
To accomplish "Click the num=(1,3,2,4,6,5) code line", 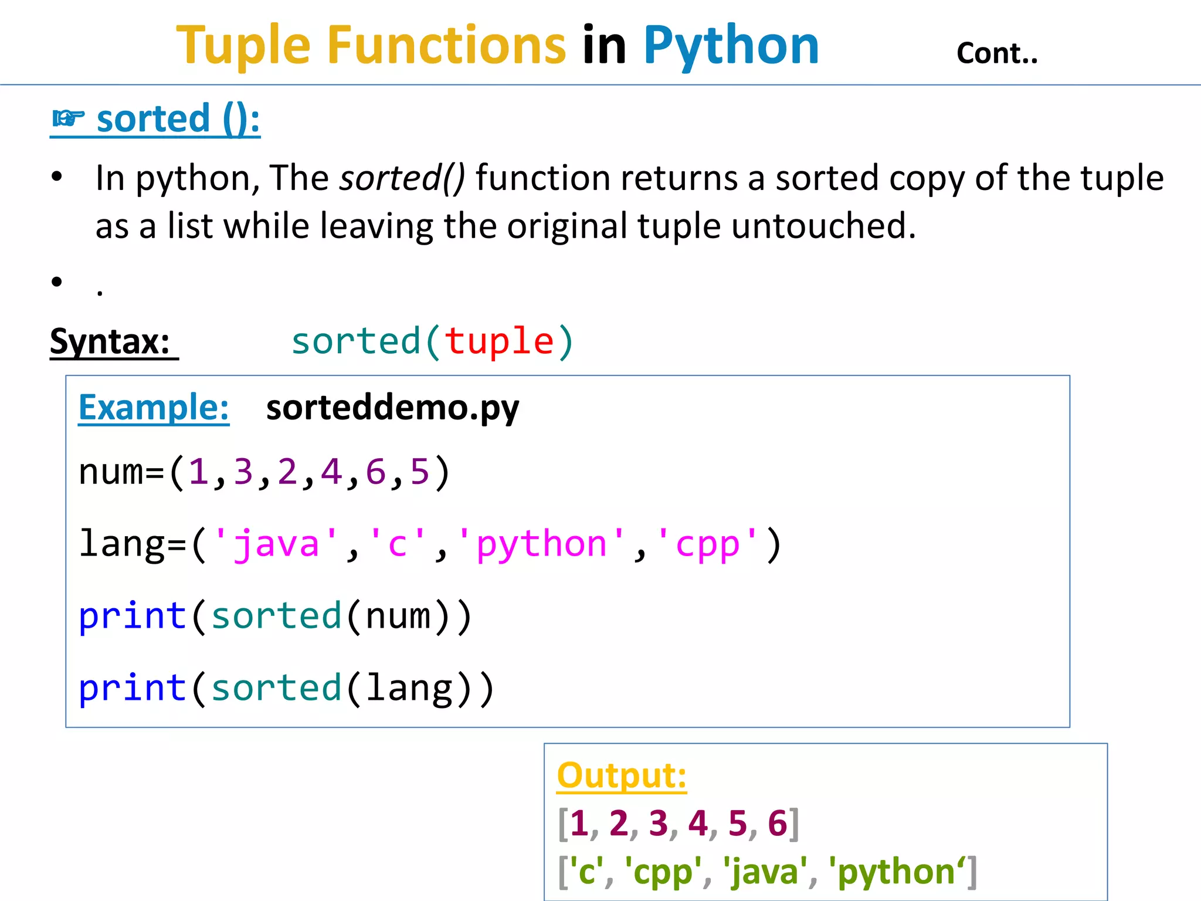I will click(264, 472).
